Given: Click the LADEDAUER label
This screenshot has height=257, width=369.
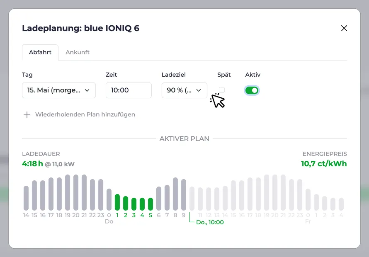Looking at the screenshot, I should [41, 154].
